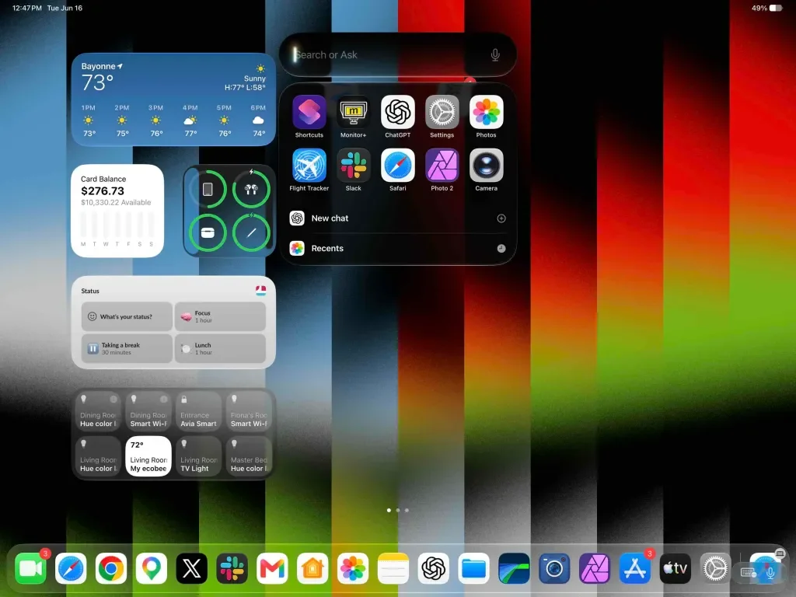Open FaceTime in the dock

tap(30, 568)
